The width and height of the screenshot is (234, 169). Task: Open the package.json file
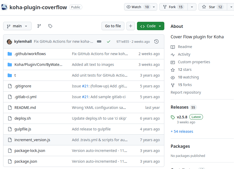26,161
